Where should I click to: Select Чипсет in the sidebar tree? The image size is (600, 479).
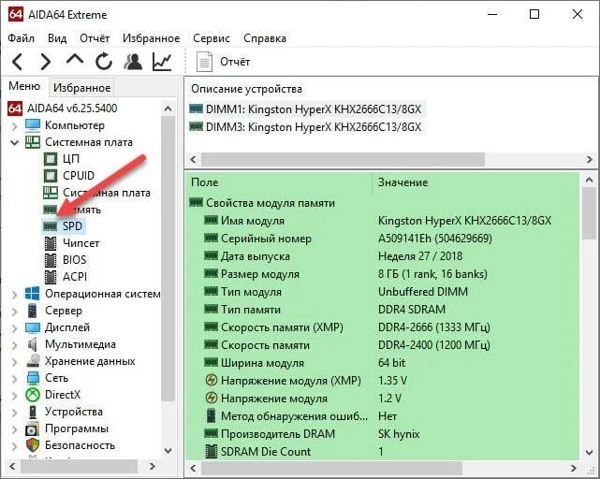click(x=80, y=243)
